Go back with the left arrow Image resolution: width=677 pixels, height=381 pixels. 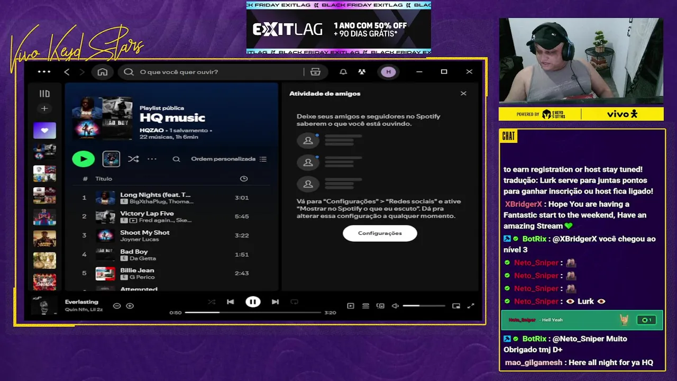point(67,72)
